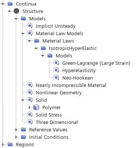Click the Structure continuum hatched circle icon
Image resolution: width=140 pixels, height=148 pixels.
16,11
